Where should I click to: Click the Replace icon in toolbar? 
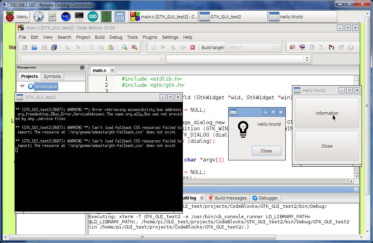click(134, 47)
